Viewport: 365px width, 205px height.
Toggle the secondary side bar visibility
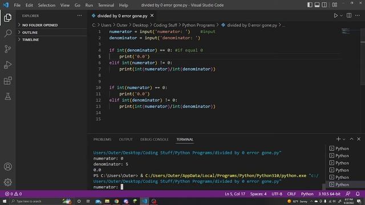(325, 5)
